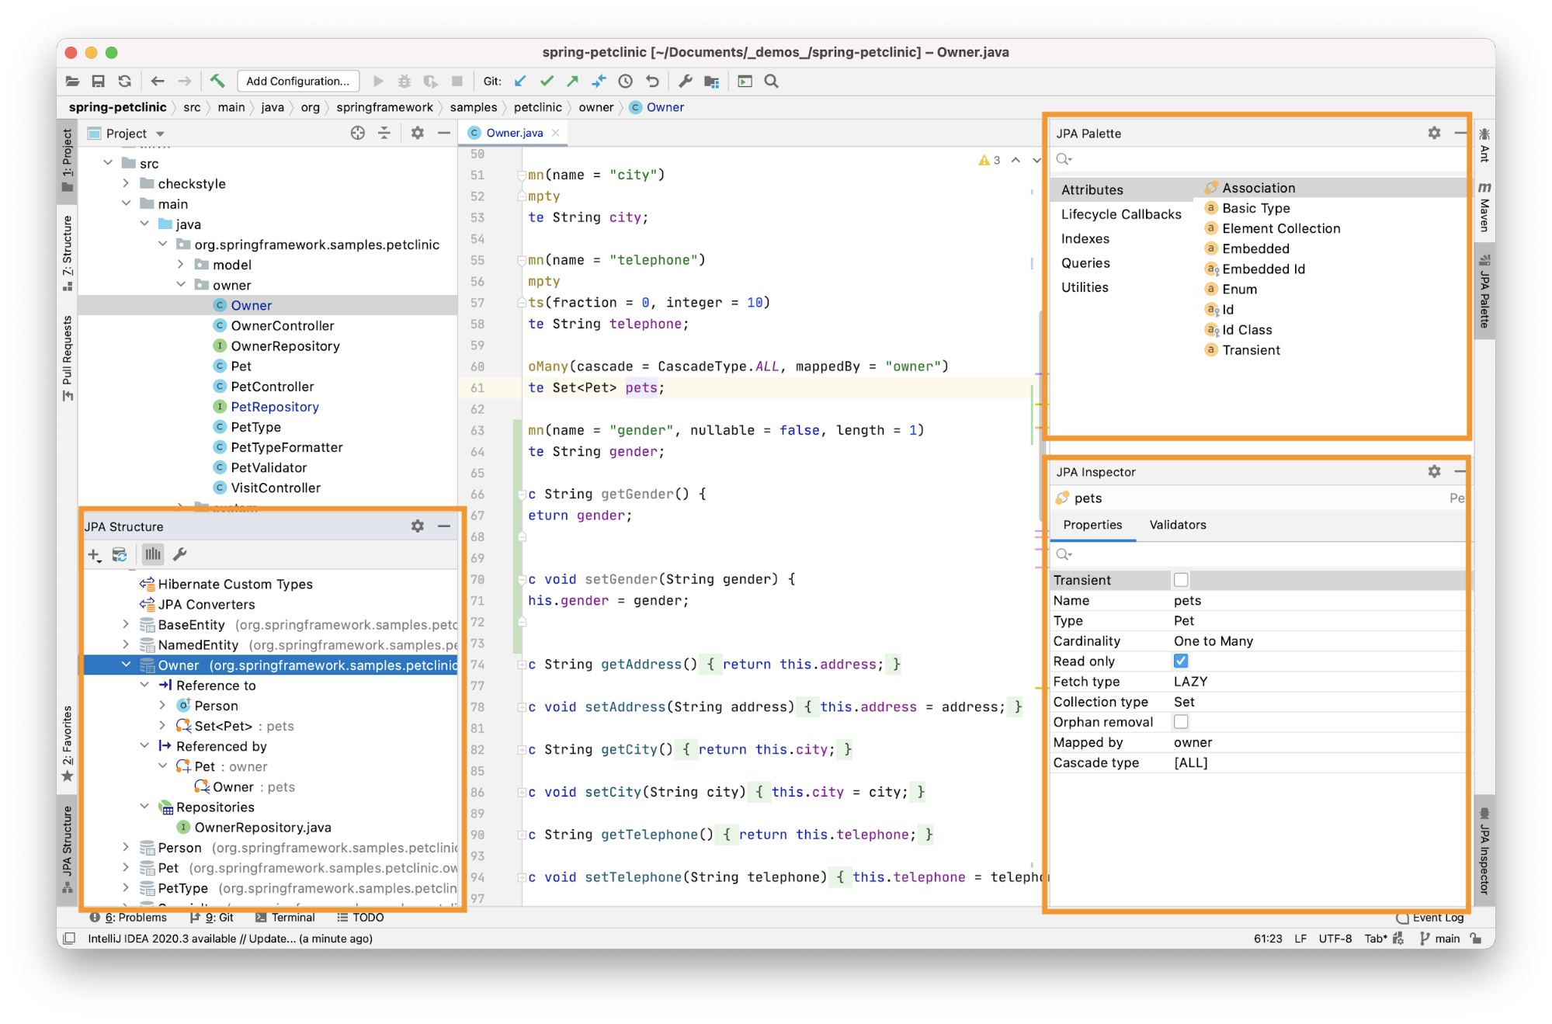Image resolution: width=1552 pixels, height=1024 pixels.
Task: Close the Owner.java editor tab
Action: [x=555, y=133]
